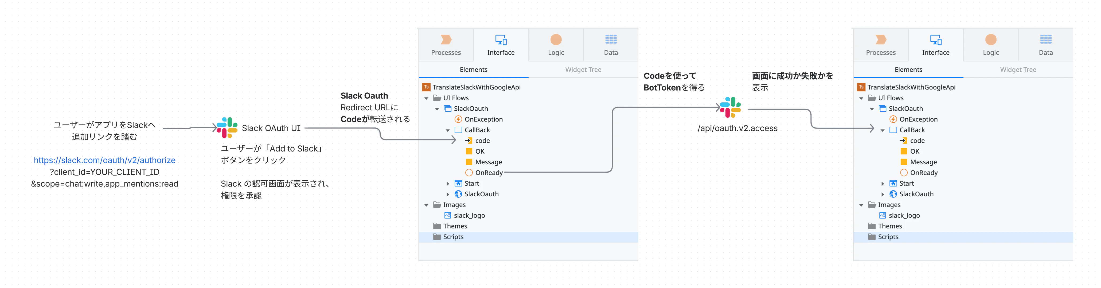Collapse Images folder in left panel

(426, 205)
